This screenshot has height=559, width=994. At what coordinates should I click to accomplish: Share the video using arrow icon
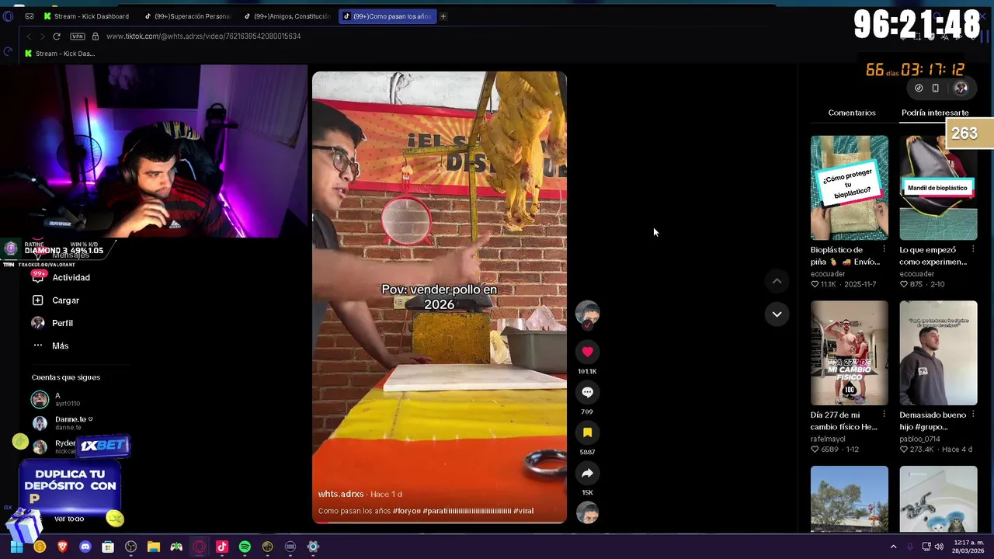click(587, 473)
